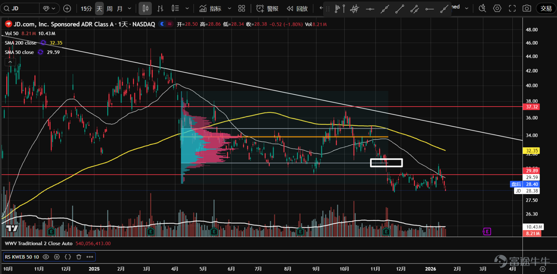Viewport: 557px width, 274px height.
Task: Switch to the 15分 timeframe
Action: point(86,8)
